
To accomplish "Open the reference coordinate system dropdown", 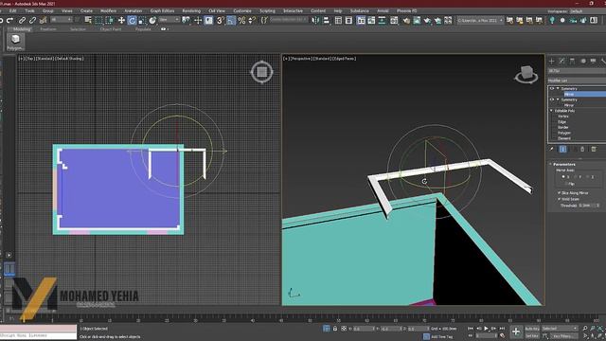I will (169, 20).
